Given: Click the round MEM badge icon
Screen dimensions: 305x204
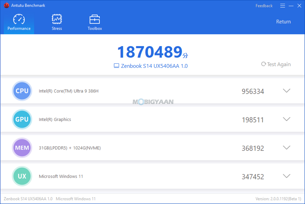Looking at the screenshot, I should (x=22, y=148).
